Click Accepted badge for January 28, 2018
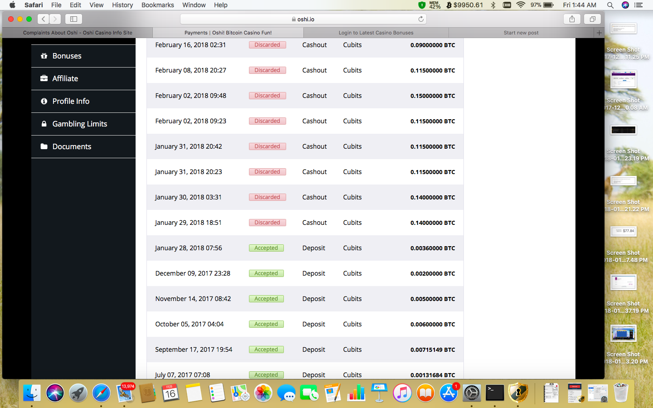Screen dimensions: 653x408 (x=266, y=248)
